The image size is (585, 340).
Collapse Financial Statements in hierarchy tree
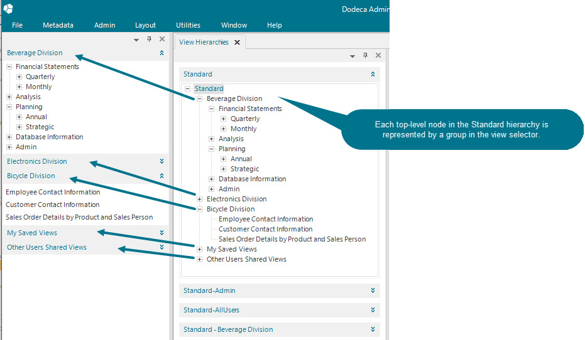[x=212, y=109]
